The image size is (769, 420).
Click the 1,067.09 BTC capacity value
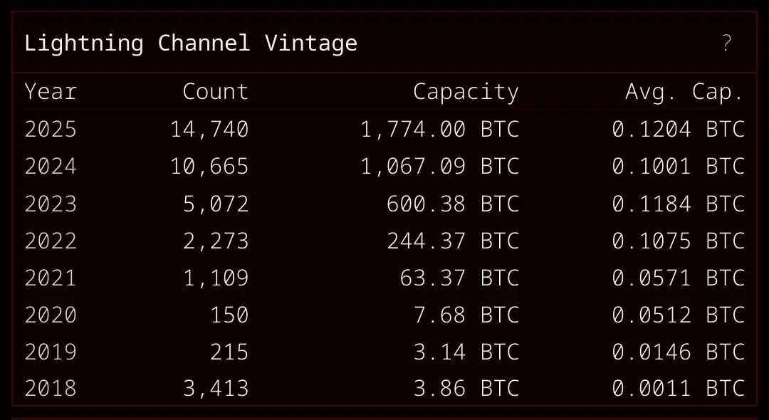pos(439,167)
